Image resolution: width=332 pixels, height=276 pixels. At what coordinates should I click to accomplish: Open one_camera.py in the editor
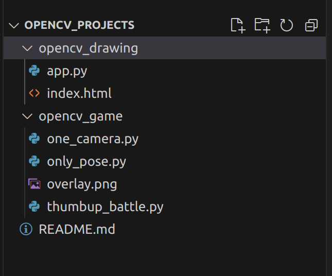[x=93, y=139]
